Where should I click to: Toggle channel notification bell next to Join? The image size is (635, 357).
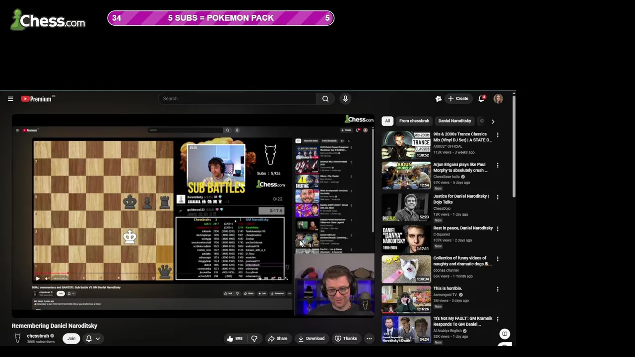(x=89, y=339)
